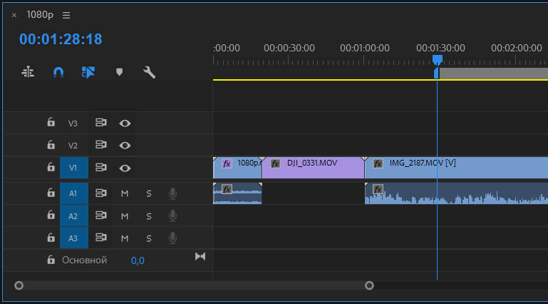Click the zoom scrollbar right handle
548x304 pixels.
[369, 285]
